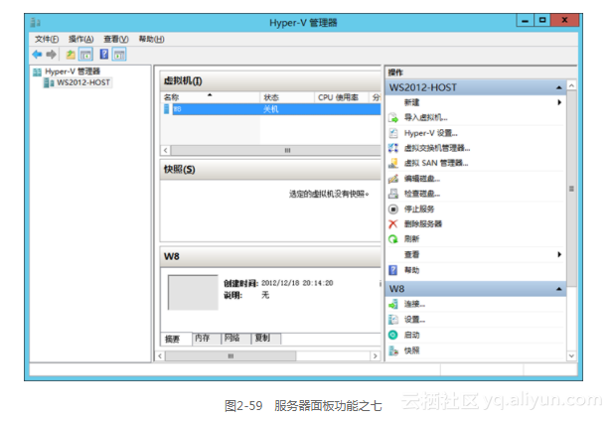Click 删除服务器 action
Screen dimensions: 613x421
tap(423, 223)
